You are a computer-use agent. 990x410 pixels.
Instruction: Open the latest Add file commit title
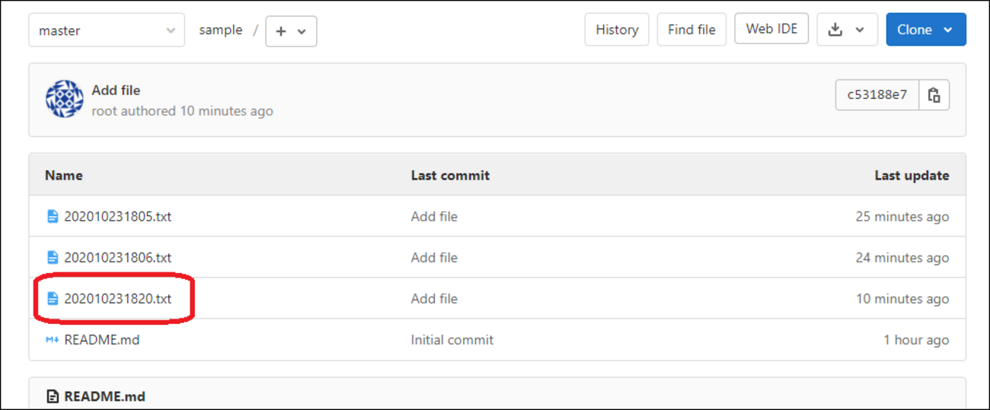click(x=116, y=90)
